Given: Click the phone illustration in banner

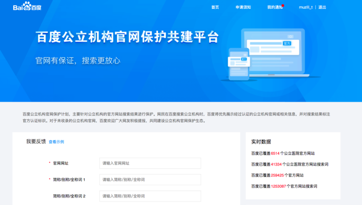Looking at the screenshot, I should coord(239,64).
